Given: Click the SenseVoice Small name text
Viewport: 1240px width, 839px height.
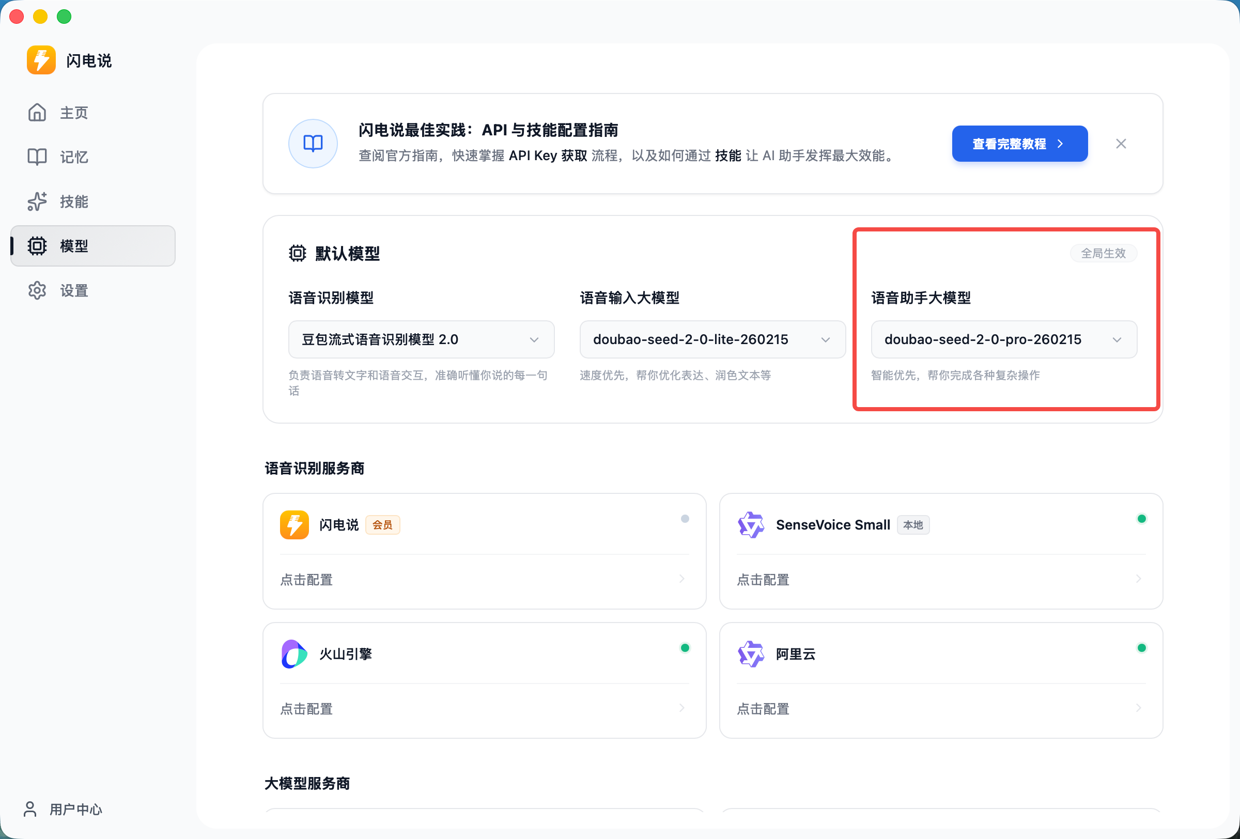Looking at the screenshot, I should (833, 525).
